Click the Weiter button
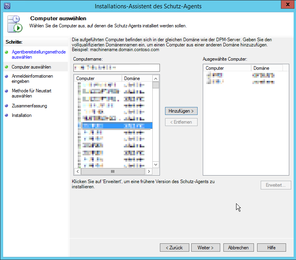The height and width of the screenshot is (260, 296). click(206, 247)
